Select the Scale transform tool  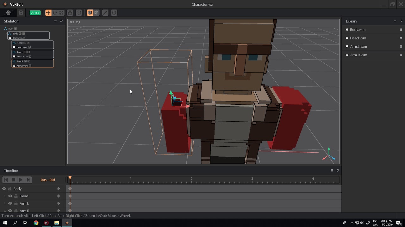(61, 13)
